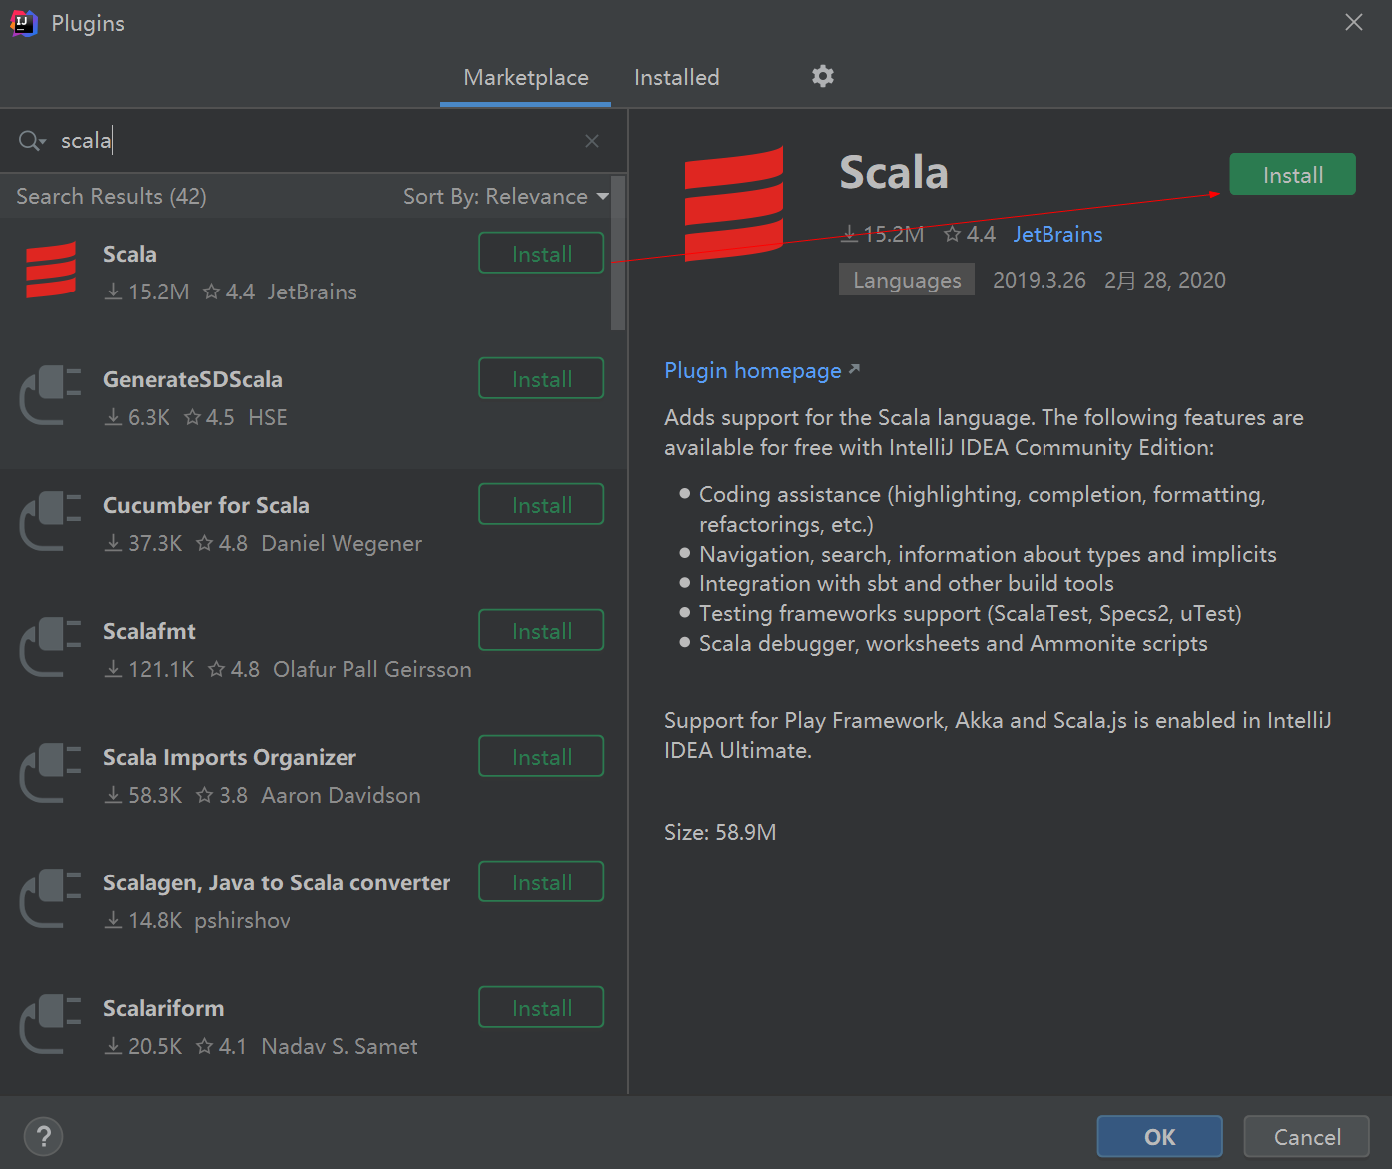
Task: Clear the search field with the X icon
Action: [592, 141]
